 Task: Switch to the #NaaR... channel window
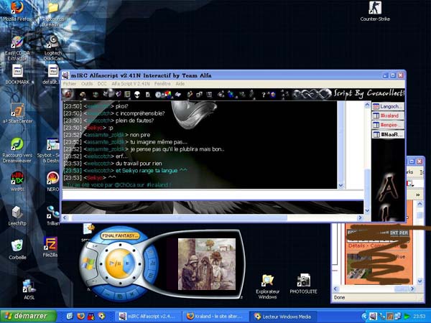[388, 134]
